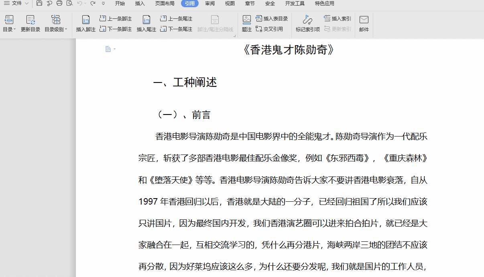Open the 审阅 ribbon tab
The width and height of the screenshot is (484, 277).
point(209,3)
